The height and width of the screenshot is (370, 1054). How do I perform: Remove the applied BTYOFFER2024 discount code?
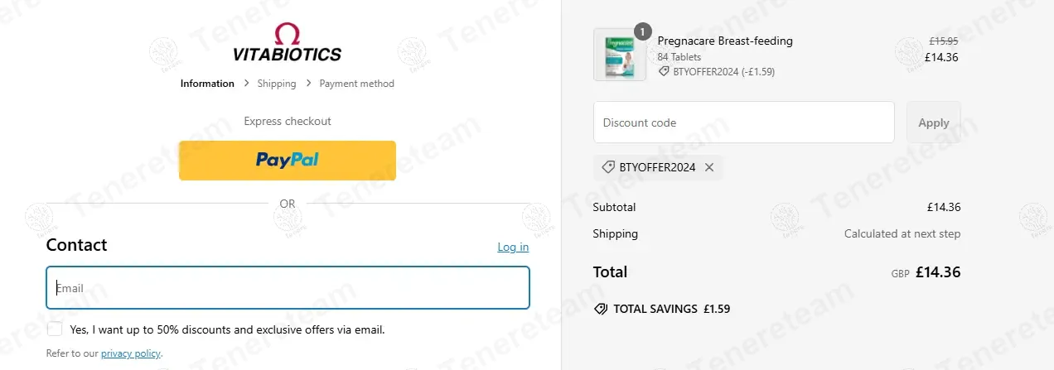pyautogui.click(x=709, y=167)
